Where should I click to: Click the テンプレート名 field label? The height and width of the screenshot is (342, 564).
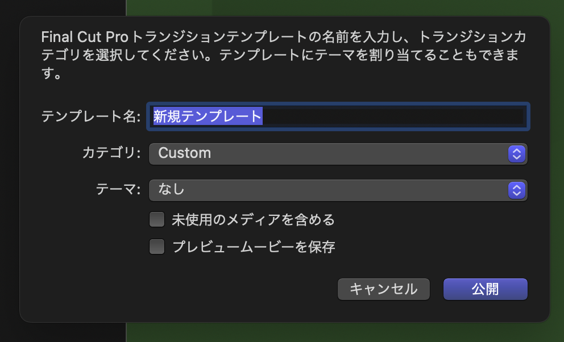pos(90,116)
